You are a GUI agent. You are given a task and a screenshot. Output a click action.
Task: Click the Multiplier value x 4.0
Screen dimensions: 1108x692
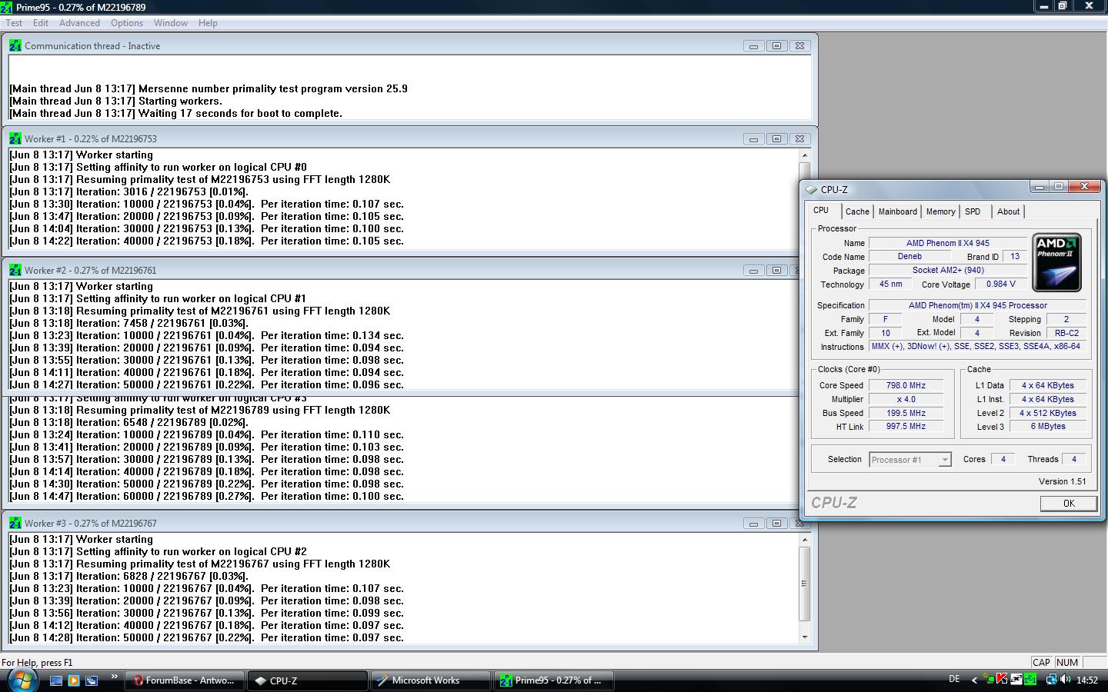tap(906, 399)
